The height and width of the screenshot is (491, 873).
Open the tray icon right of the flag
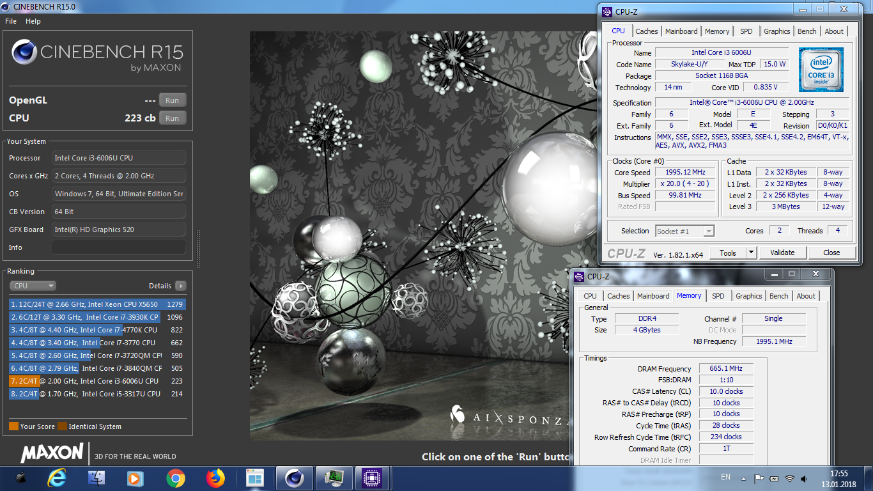pos(775,478)
